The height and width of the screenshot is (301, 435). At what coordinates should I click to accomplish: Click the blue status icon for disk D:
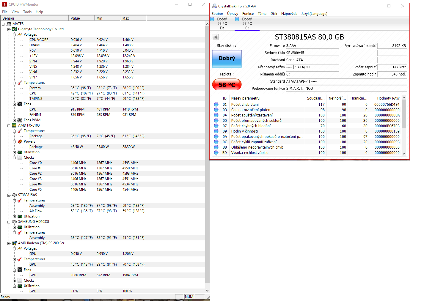tap(212, 19)
